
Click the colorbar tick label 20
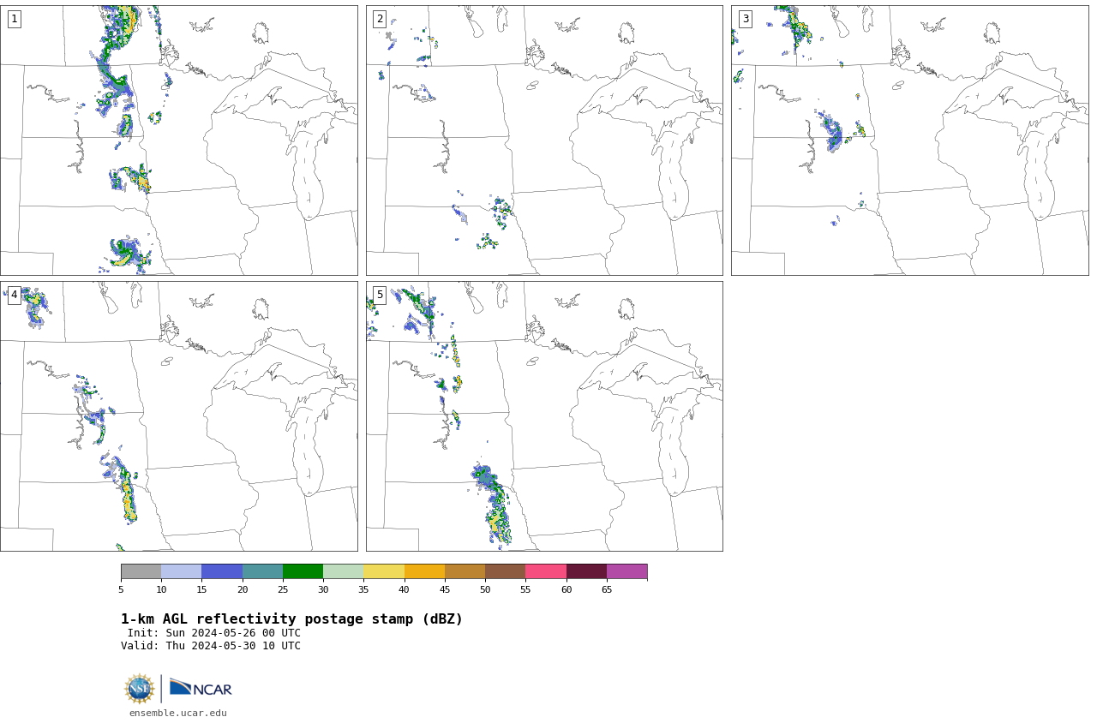(x=243, y=589)
